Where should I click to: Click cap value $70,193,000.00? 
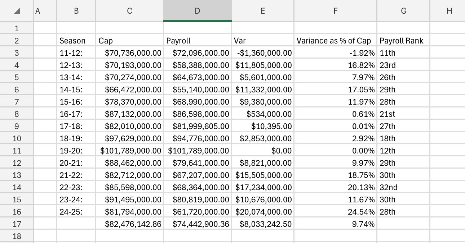[129, 65]
